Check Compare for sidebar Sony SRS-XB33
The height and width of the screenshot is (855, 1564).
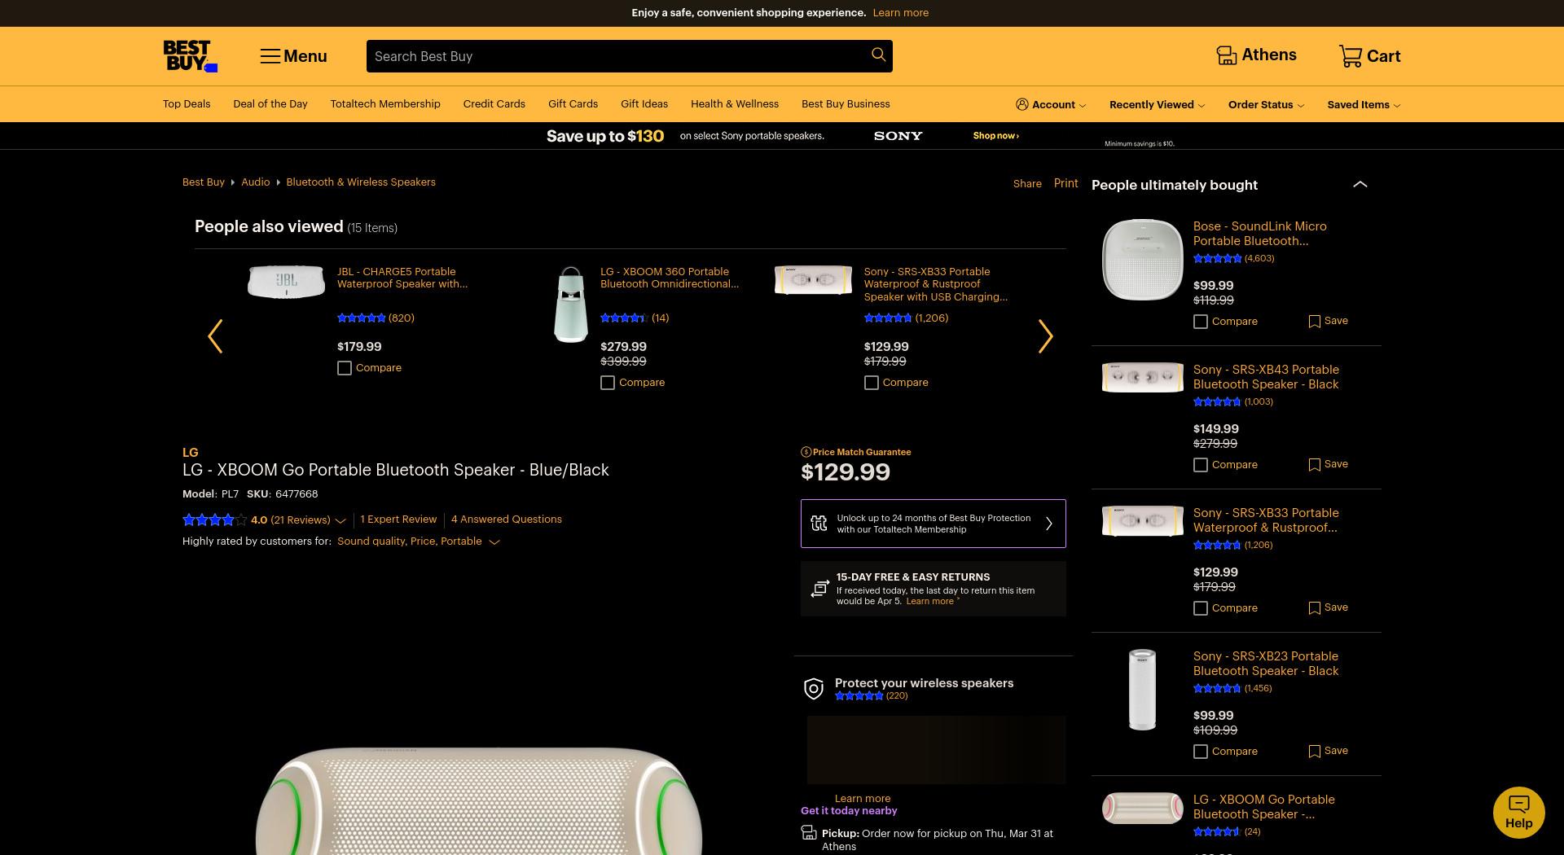1201,608
